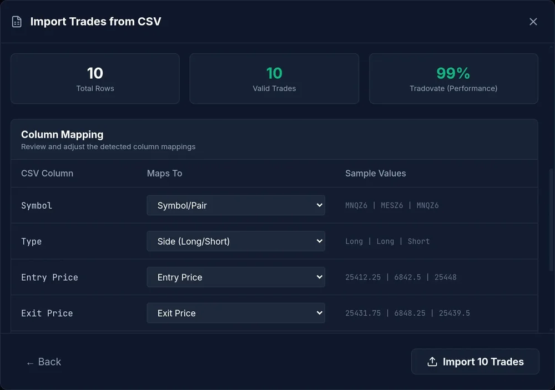Image resolution: width=555 pixels, height=390 pixels.
Task: Click the 'Import Trades from CSV' title
Action: 95,22
